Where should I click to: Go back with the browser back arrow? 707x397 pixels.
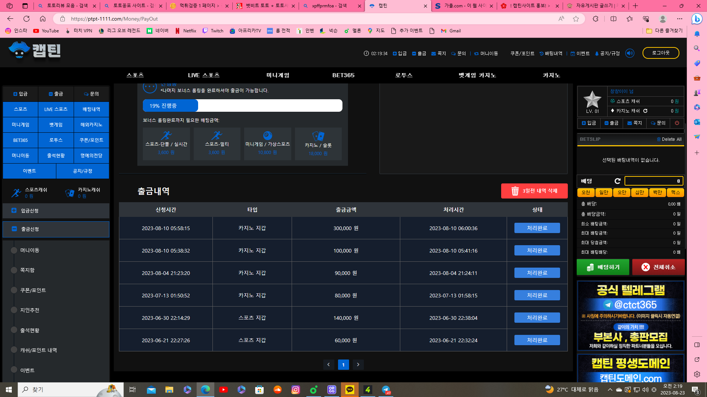pos(10,19)
